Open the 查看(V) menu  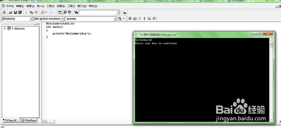coord(30,6)
